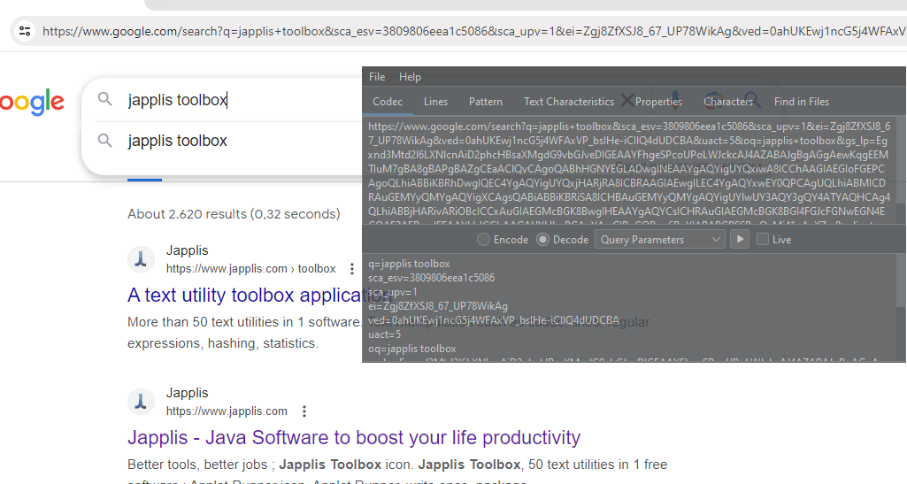Switch to the Find in Files tab
The width and height of the screenshot is (907, 484).
[x=802, y=102]
